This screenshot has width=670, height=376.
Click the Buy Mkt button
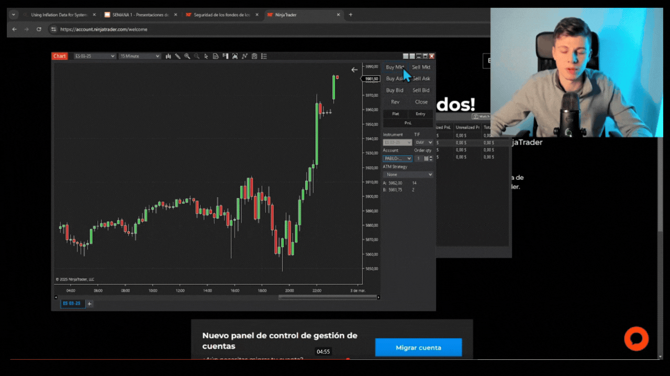pos(395,67)
